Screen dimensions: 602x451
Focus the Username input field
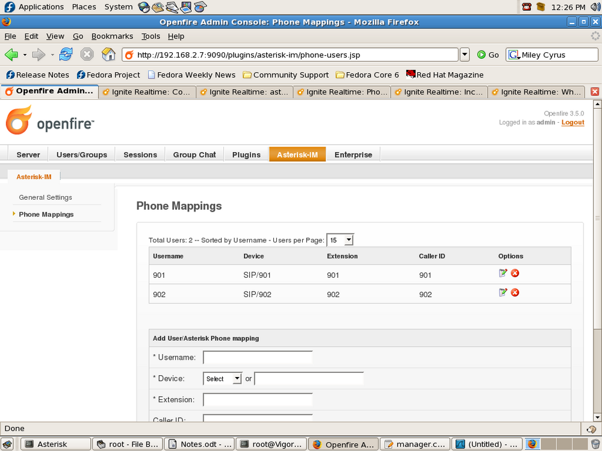click(258, 357)
